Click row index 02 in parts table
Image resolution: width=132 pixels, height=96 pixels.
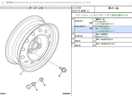coord(73,34)
